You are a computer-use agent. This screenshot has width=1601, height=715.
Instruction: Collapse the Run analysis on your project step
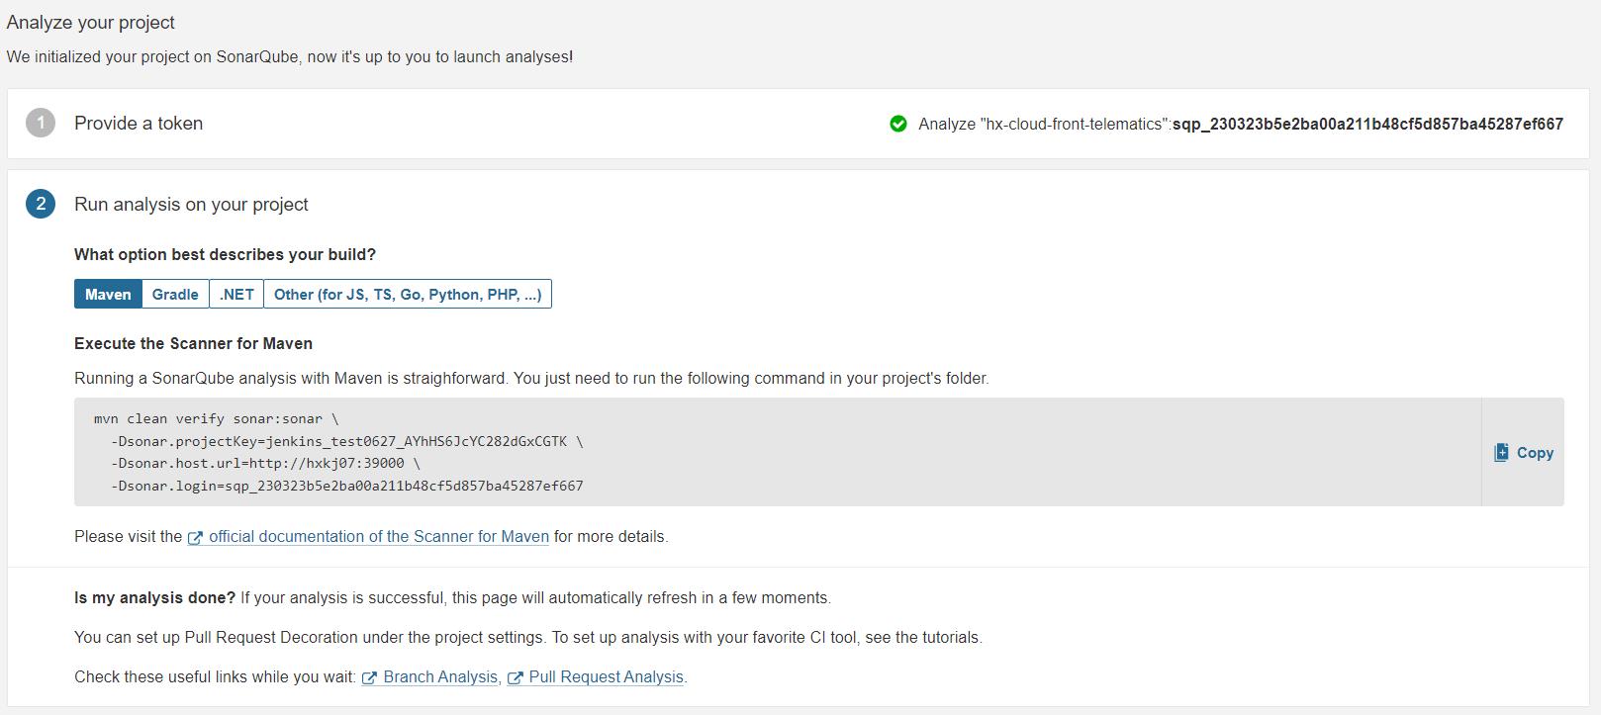point(191,205)
